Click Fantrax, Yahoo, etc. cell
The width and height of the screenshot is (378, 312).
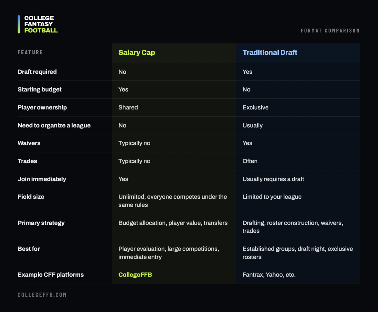pyautogui.click(x=269, y=275)
